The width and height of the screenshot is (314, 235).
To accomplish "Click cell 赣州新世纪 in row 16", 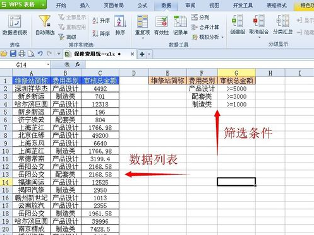I will (31, 198).
